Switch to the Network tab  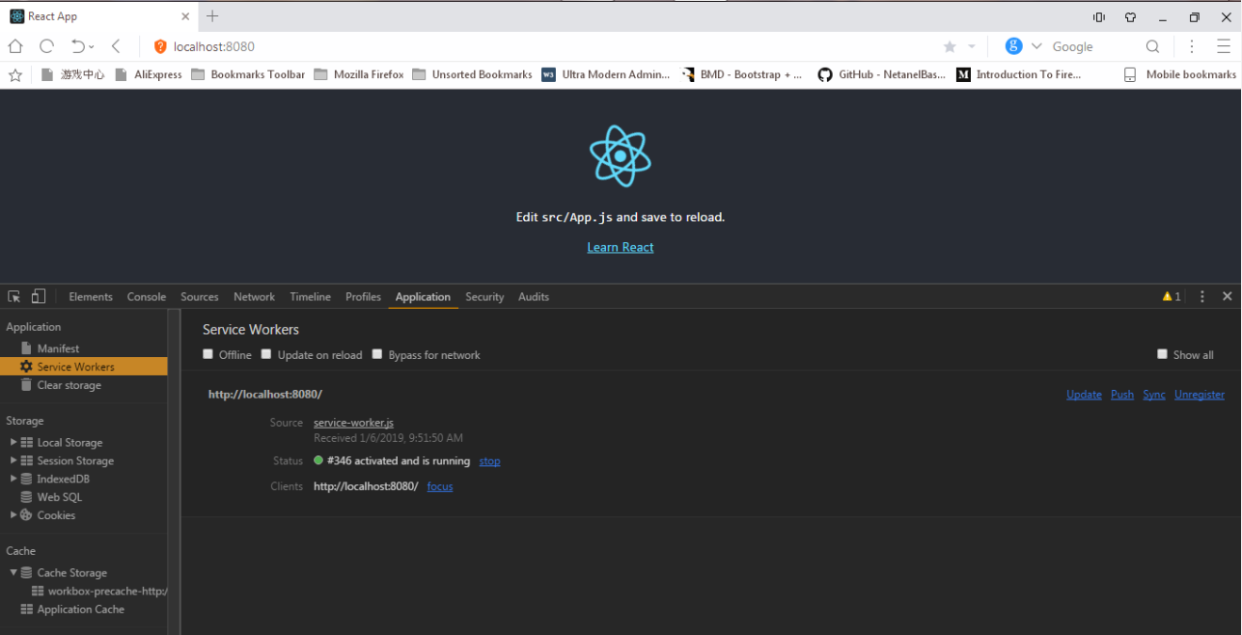pos(254,296)
